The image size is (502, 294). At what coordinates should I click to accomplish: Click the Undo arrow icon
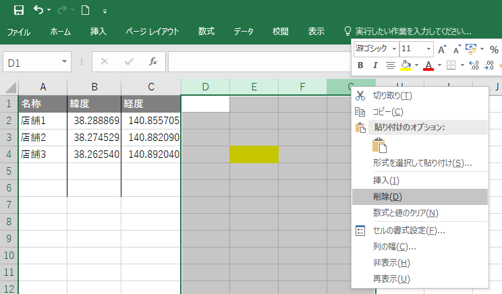[x=38, y=10]
